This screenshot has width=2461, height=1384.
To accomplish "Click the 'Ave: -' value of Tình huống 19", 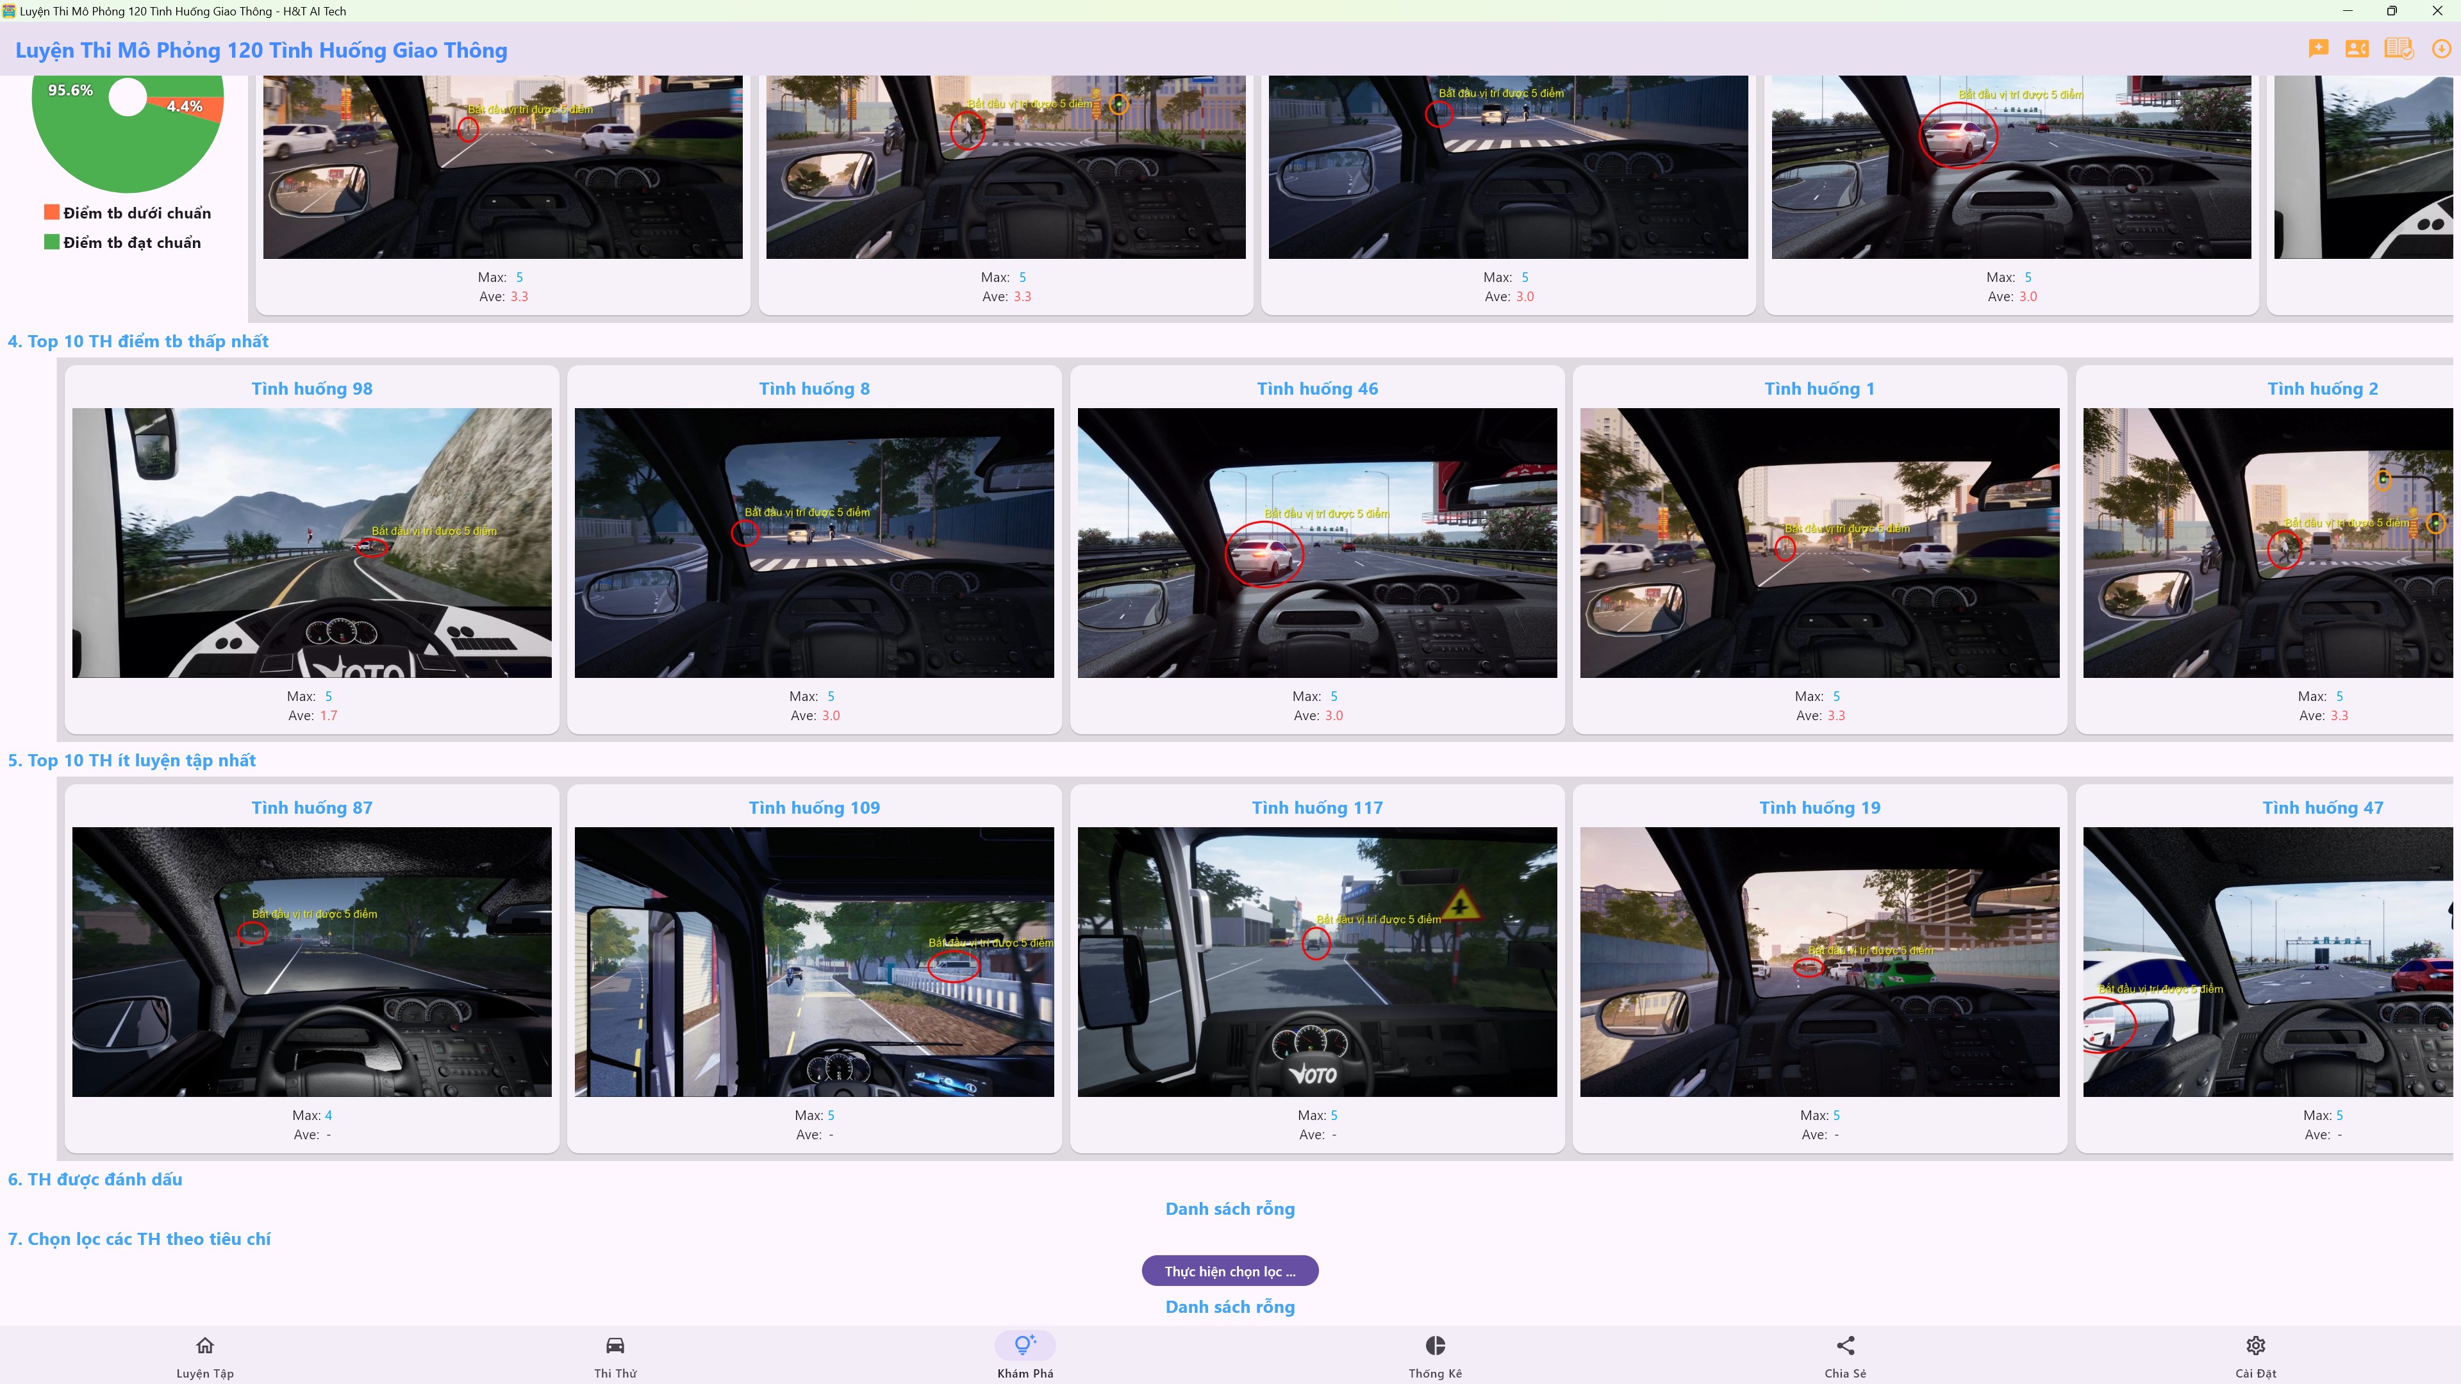I will 1820,1135.
